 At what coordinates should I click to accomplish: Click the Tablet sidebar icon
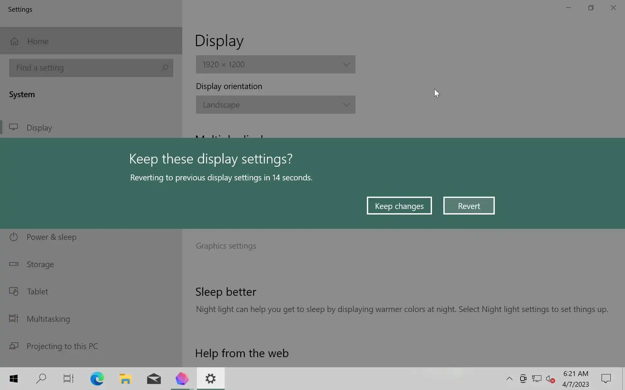(x=14, y=291)
